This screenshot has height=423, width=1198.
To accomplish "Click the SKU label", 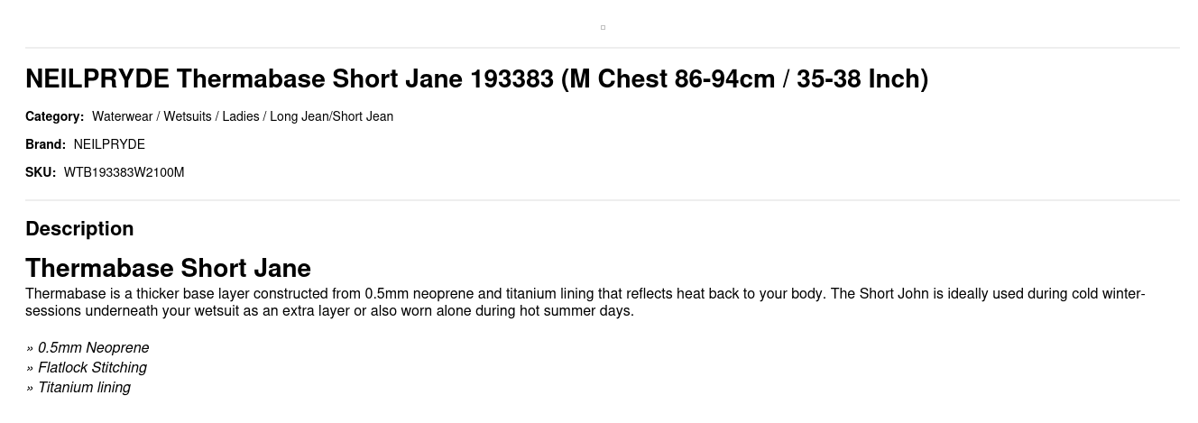I will [41, 172].
